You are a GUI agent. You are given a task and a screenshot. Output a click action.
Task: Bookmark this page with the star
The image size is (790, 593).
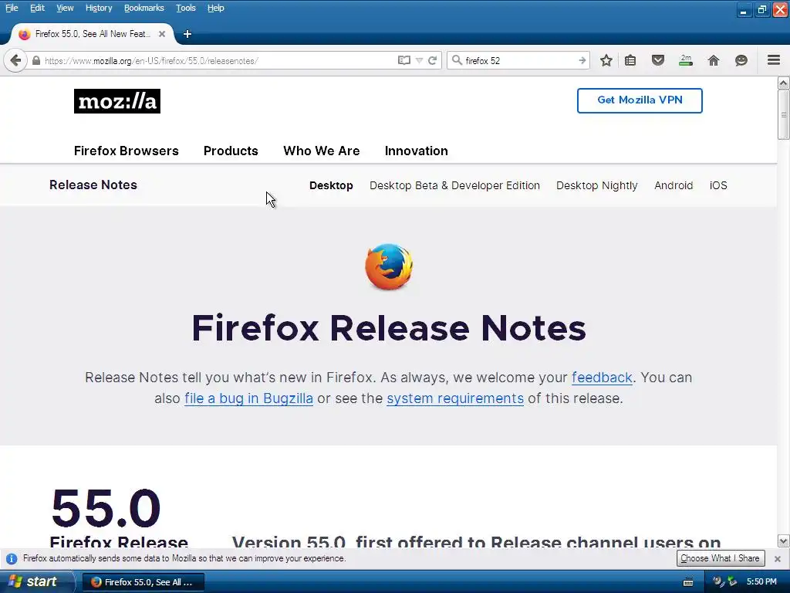[606, 60]
